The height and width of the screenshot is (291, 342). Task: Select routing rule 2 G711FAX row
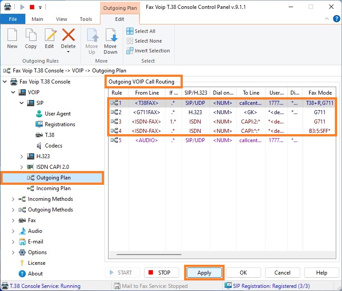pyautogui.click(x=222, y=112)
